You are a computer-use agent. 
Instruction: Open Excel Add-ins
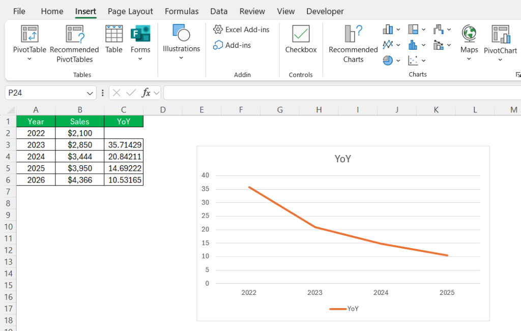(x=241, y=29)
